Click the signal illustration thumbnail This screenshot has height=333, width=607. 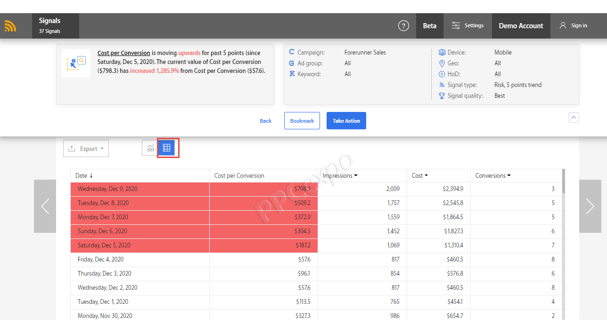(76, 63)
